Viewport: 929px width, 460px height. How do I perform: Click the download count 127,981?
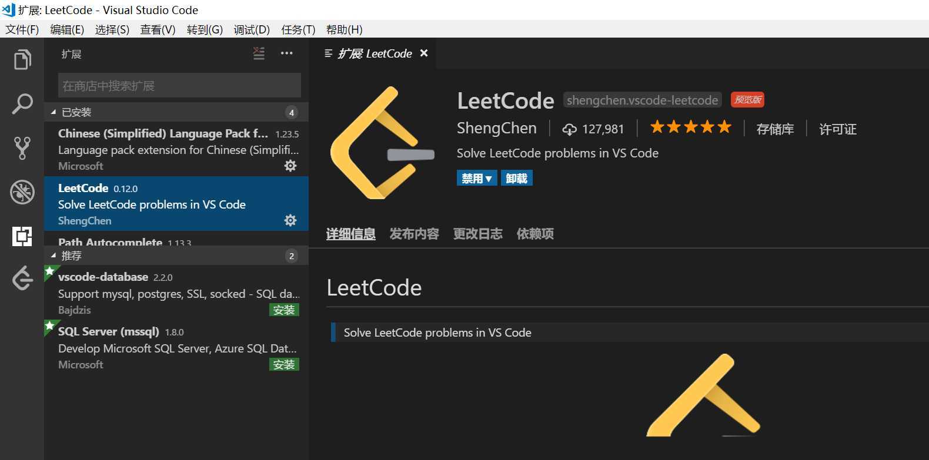593,129
